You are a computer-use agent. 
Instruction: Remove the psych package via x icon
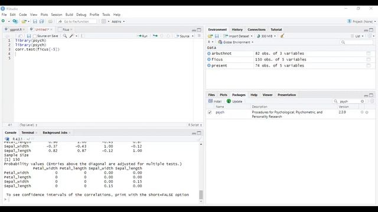click(x=367, y=112)
